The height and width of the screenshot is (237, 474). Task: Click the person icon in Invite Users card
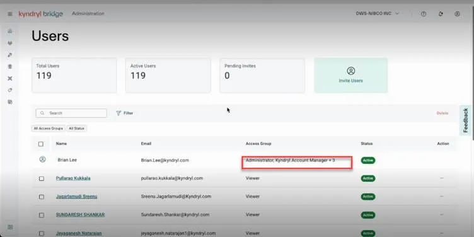click(x=350, y=71)
